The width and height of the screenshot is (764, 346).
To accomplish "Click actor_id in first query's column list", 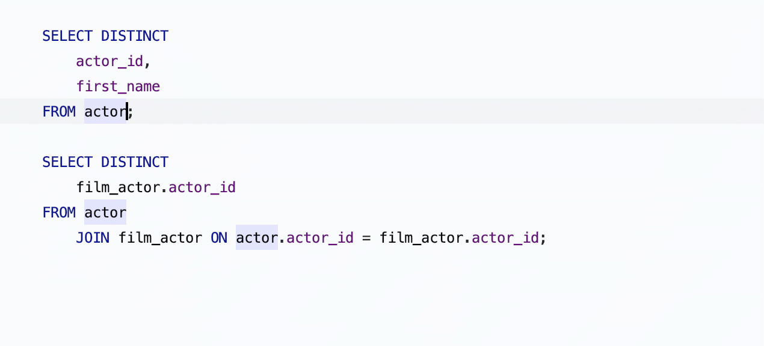I will coord(109,61).
